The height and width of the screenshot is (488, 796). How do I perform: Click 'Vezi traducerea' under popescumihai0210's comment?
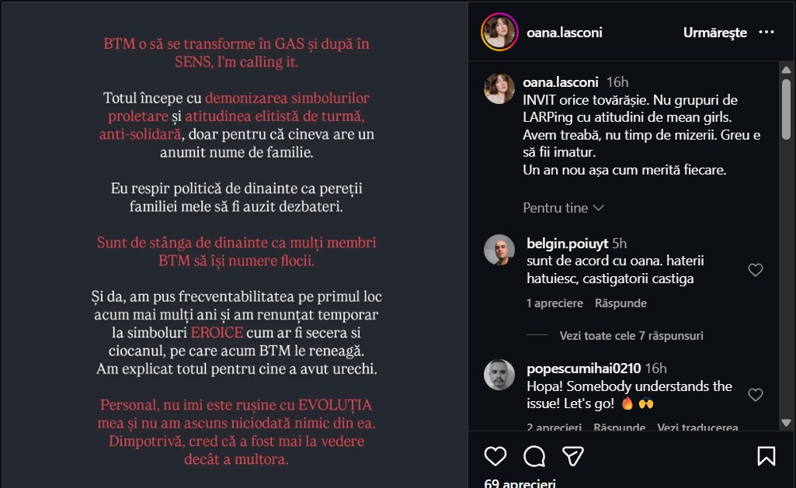(697, 428)
